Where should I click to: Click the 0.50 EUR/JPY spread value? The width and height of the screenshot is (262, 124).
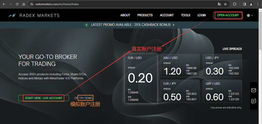172,97
